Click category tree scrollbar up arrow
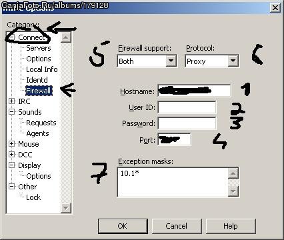284x240 pixels. pos(66,37)
